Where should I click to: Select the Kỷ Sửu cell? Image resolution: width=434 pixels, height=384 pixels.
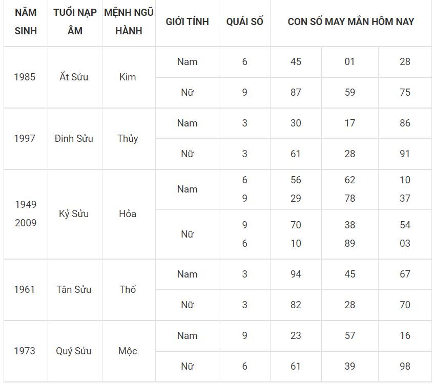(x=74, y=214)
